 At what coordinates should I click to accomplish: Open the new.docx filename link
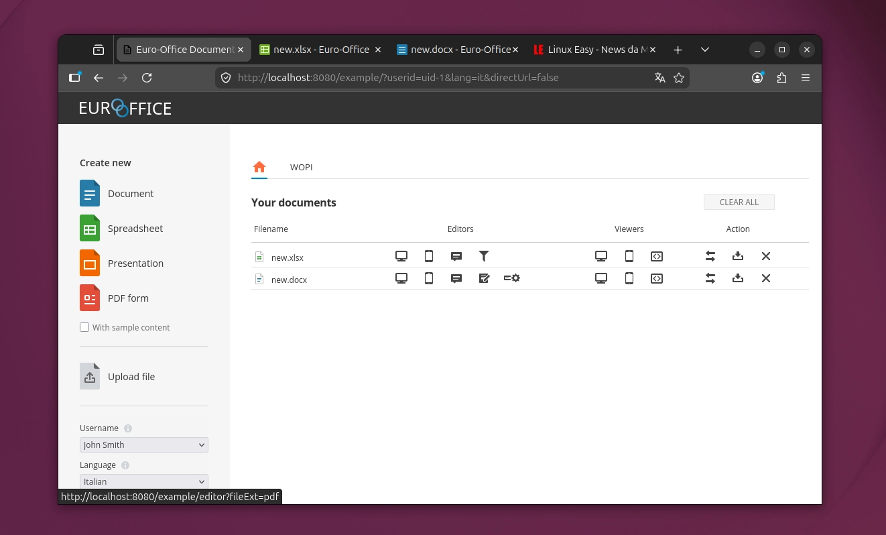(x=289, y=280)
